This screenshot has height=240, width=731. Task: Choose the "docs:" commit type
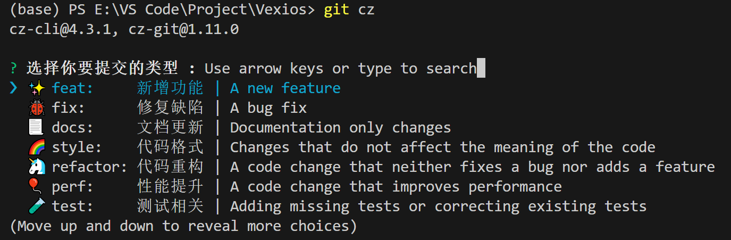(x=72, y=128)
